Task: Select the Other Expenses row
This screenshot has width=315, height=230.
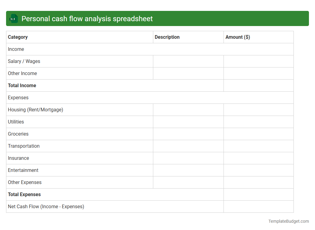Action: click(x=25, y=182)
